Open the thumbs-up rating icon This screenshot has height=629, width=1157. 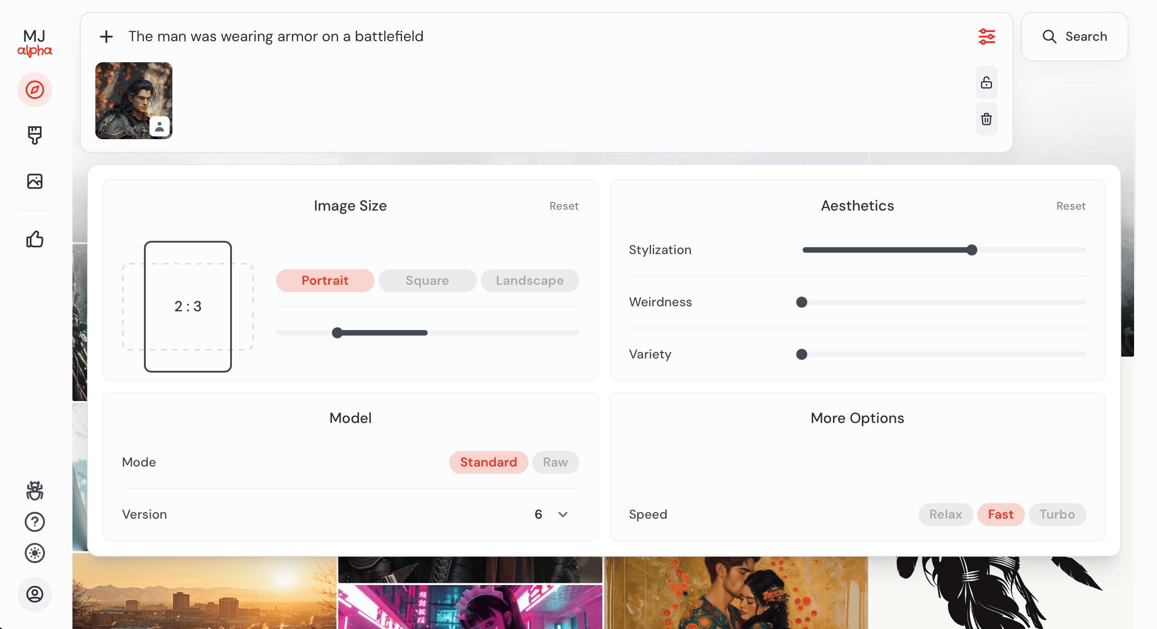click(35, 239)
